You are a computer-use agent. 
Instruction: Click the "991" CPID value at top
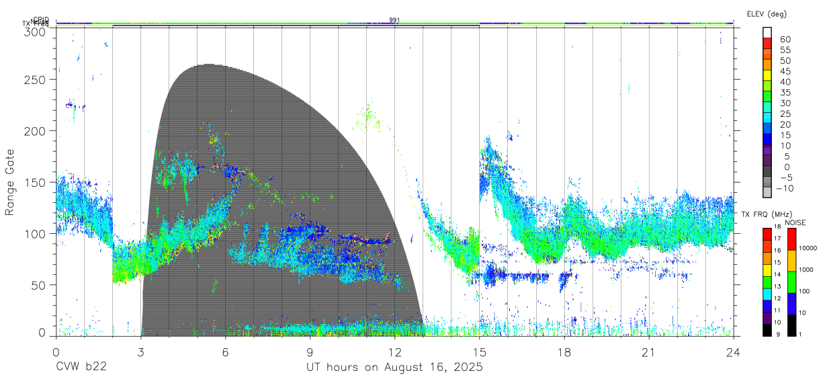(394, 20)
